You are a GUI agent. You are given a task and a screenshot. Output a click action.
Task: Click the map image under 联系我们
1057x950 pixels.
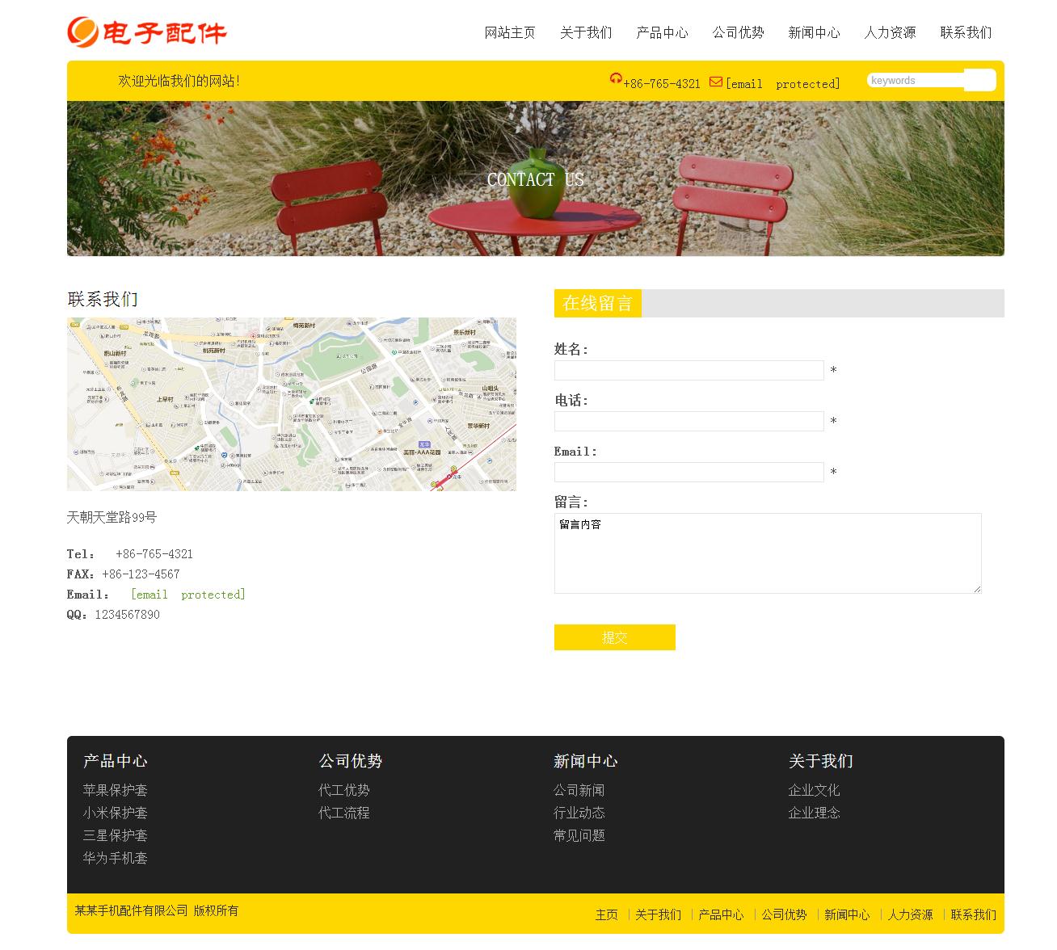point(291,404)
